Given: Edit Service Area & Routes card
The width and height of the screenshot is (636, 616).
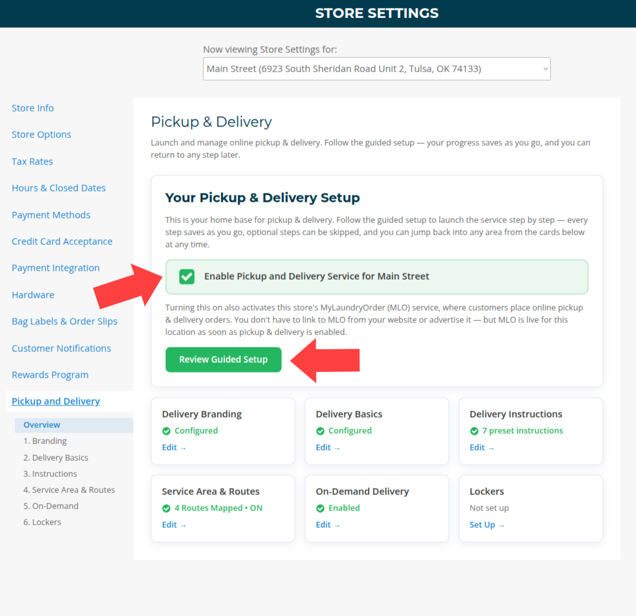Looking at the screenshot, I should [173, 525].
